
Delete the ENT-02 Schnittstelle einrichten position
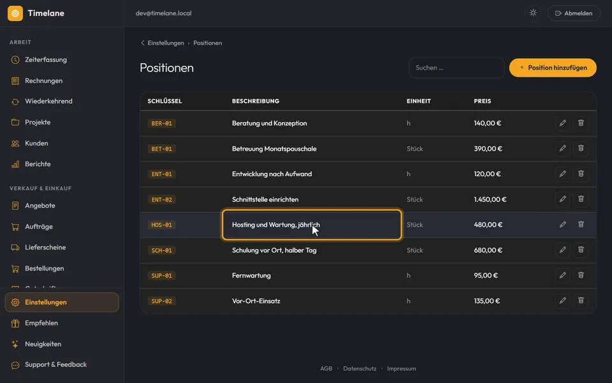coord(581,199)
